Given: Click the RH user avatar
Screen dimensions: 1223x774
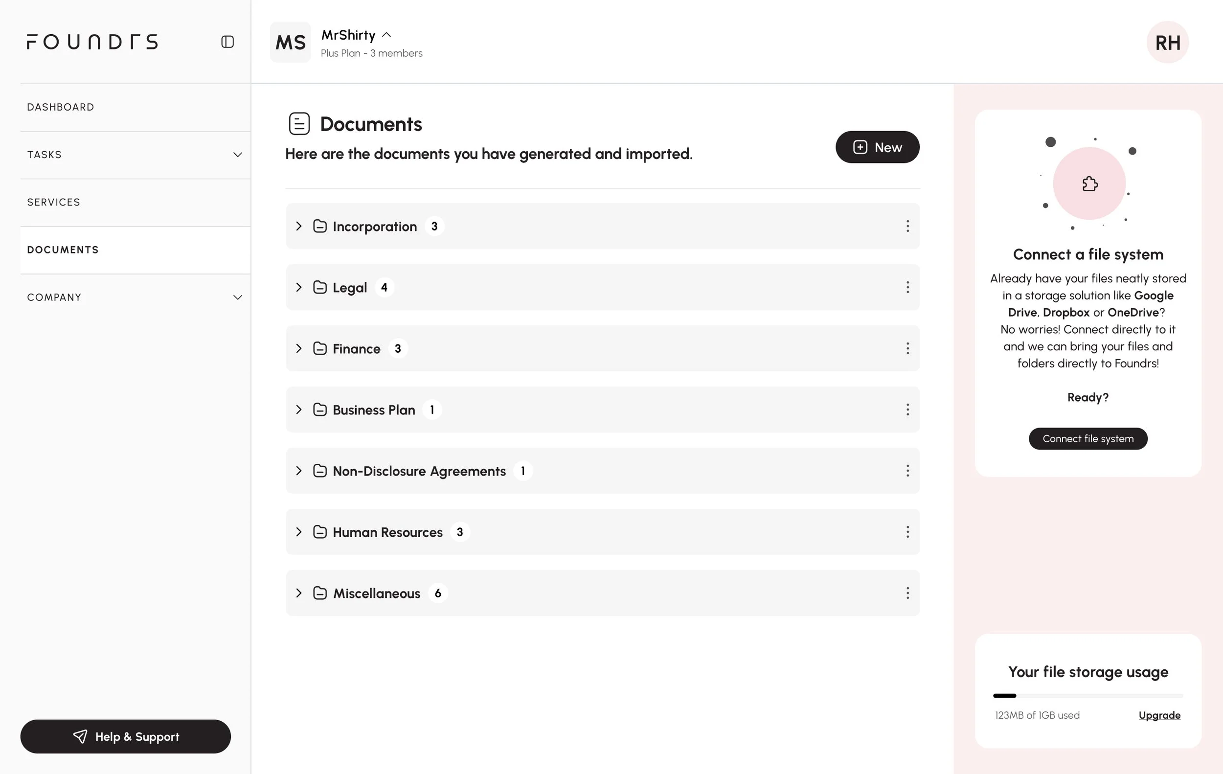Looking at the screenshot, I should point(1167,42).
